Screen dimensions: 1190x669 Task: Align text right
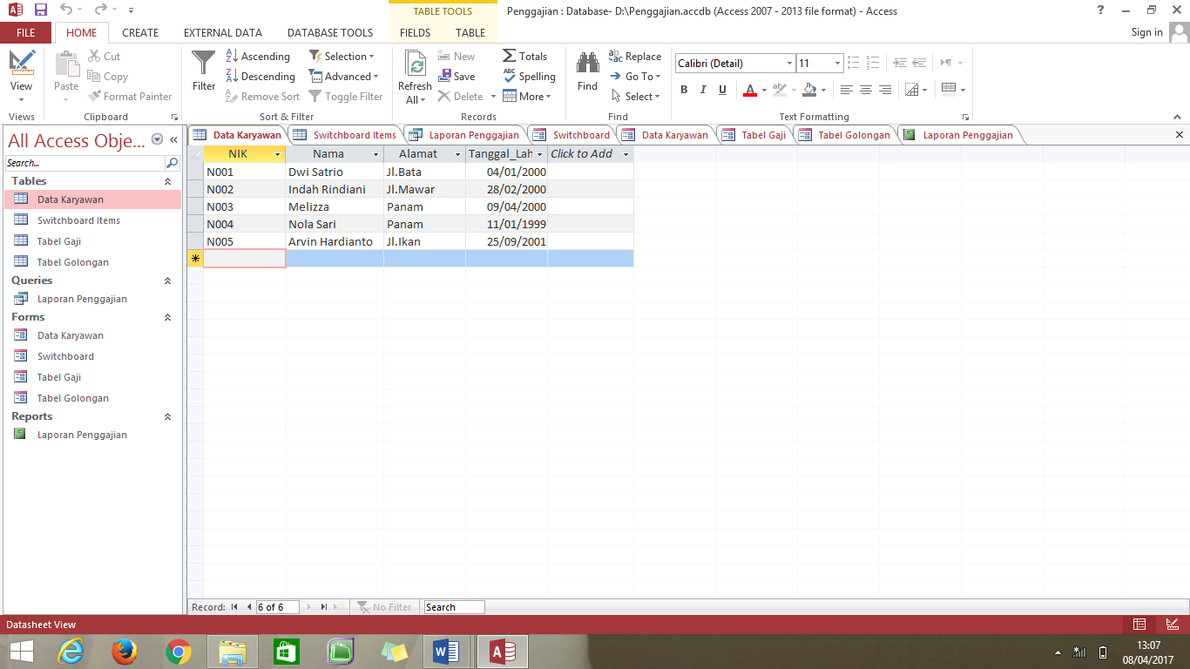tap(884, 90)
